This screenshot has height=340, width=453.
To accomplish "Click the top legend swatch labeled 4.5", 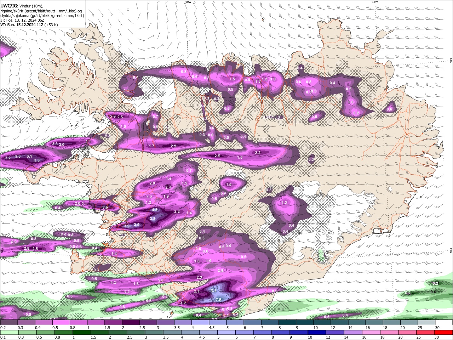I will pos(218,323).
